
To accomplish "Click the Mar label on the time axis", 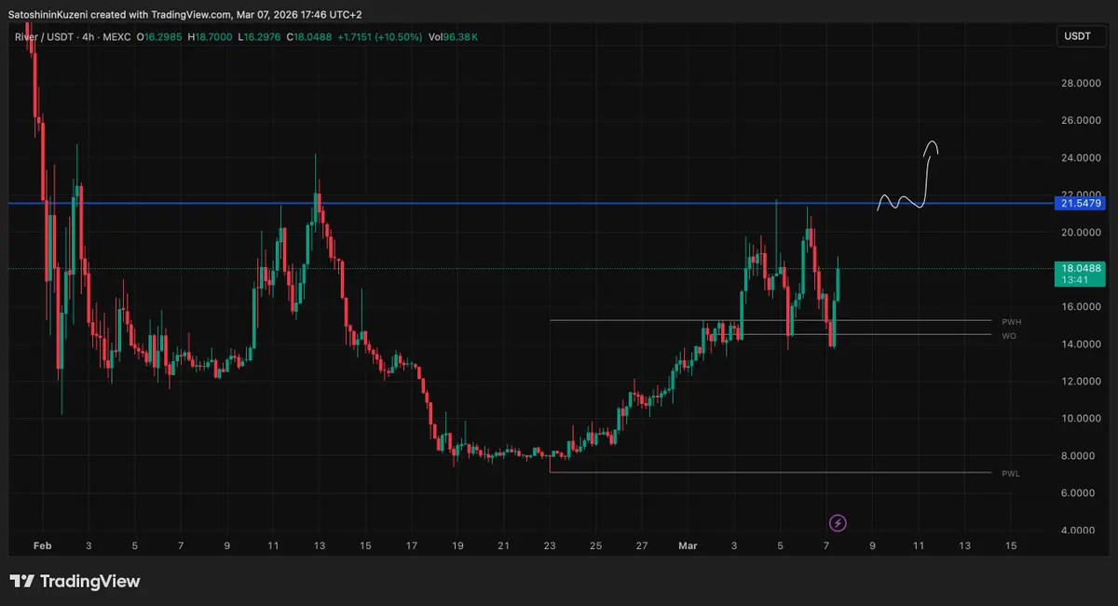I will tap(689, 546).
